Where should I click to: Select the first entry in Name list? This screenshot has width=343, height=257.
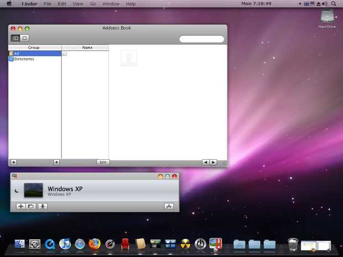pyautogui.click(x=85, y=54)
